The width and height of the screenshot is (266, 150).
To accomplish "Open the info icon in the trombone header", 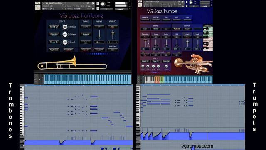I will point(93,3).
